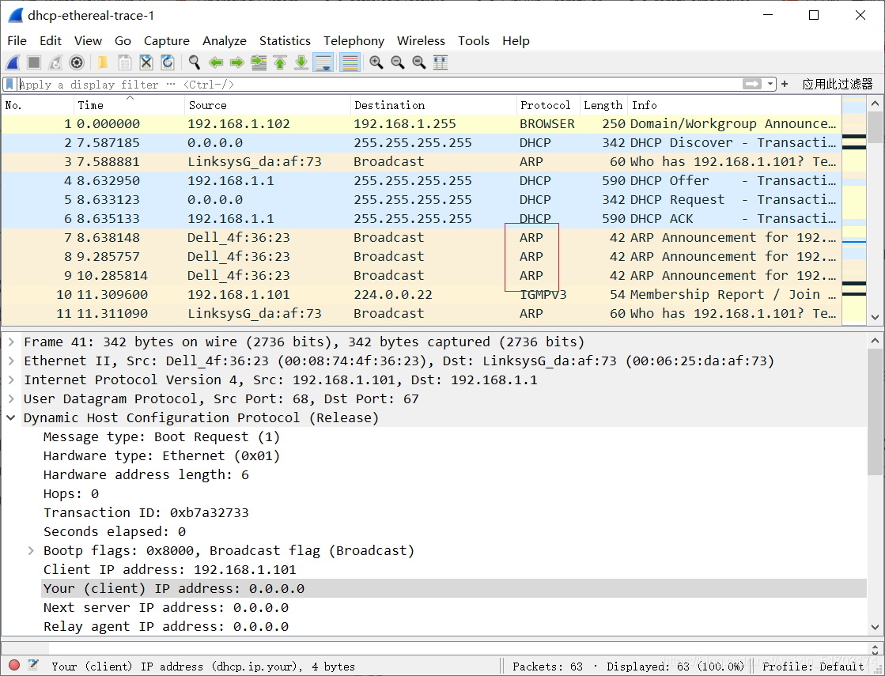This screenshot has width=885, height=676.
Task: Apply the display filter arrow button
Action: [752, 84]
